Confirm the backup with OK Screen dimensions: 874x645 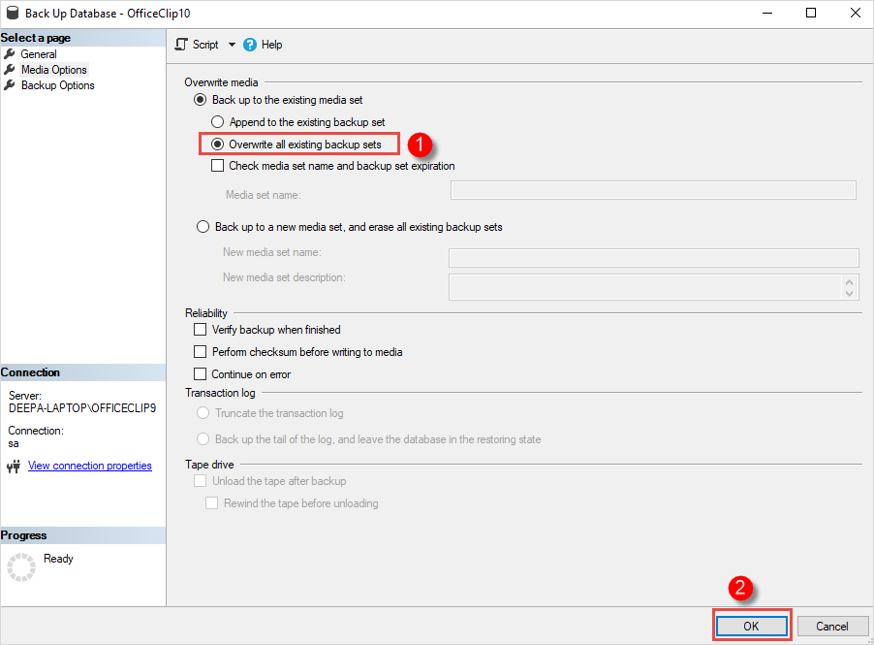click(751, 626)
